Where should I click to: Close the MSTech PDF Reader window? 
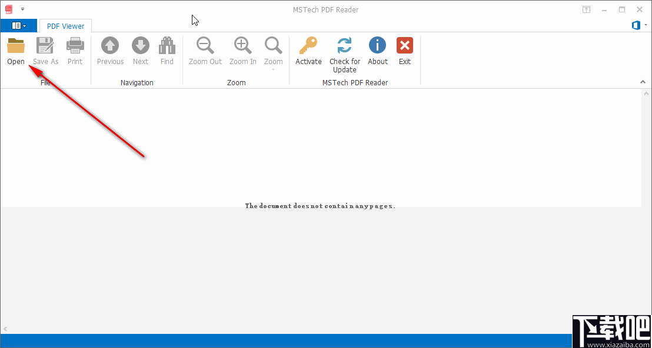click(x=640, y=9)
